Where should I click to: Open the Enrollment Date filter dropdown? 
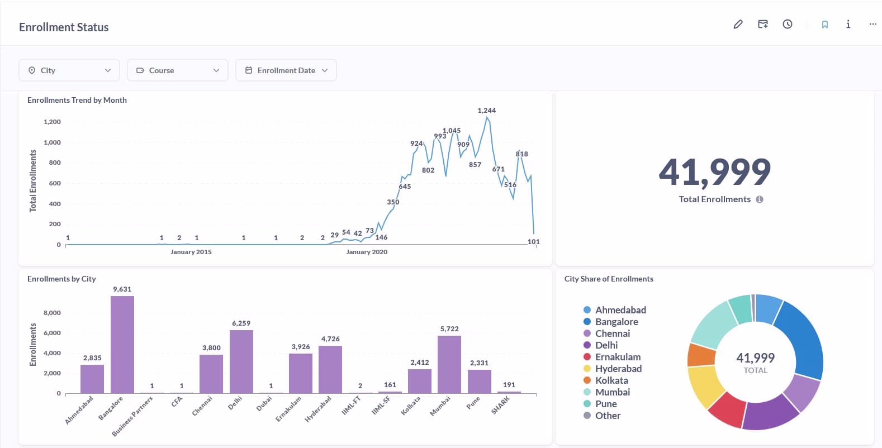coord(324,70)
